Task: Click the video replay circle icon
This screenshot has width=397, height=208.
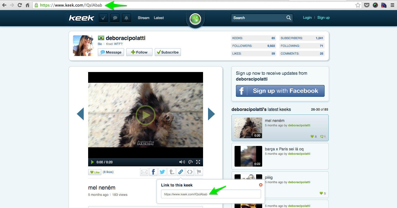Action: tap(190, 162)
